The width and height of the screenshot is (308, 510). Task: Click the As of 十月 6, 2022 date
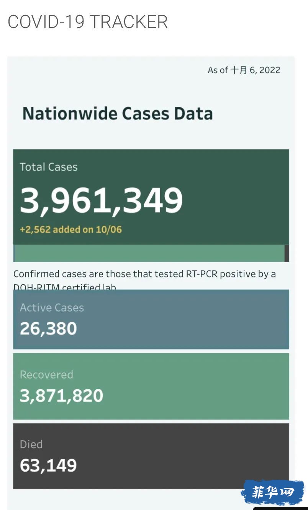tap(244, 70)
